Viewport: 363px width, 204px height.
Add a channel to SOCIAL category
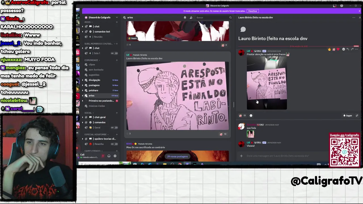[x=117, y=113]
